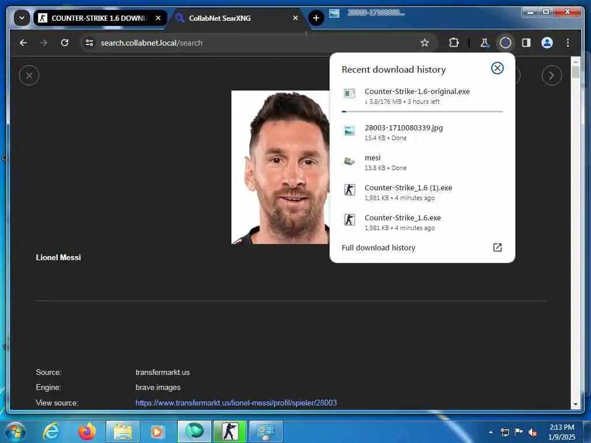
Task: Open the transfermarkt.us view source link
Action: click(236, 403)
